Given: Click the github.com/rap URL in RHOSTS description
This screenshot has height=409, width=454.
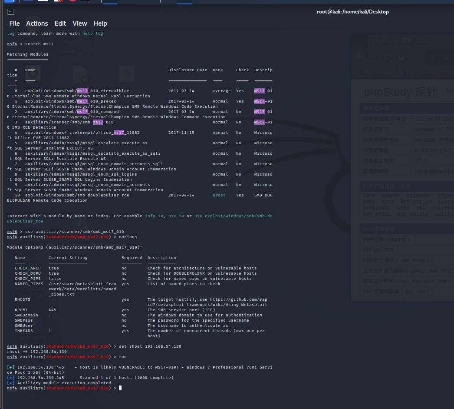Looking at the screenshot, I should (239, 299).
